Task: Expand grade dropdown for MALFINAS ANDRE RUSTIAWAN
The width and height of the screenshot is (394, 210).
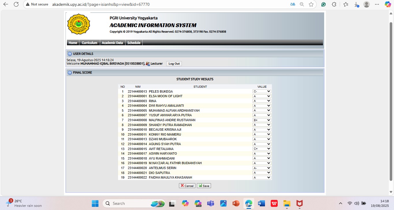Action: pyautogui.click(x=262, y=120)
